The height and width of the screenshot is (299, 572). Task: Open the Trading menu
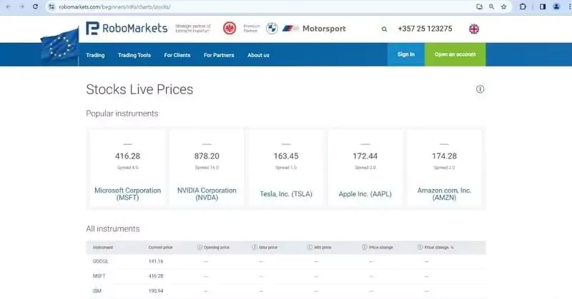[95, 55]
